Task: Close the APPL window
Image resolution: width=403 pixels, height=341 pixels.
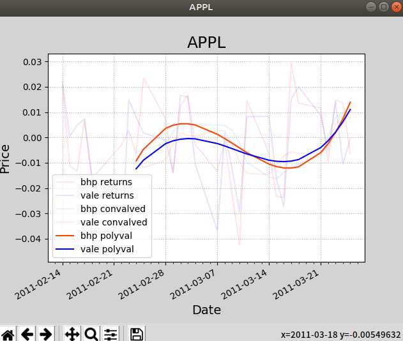Action: click(397, 7)
